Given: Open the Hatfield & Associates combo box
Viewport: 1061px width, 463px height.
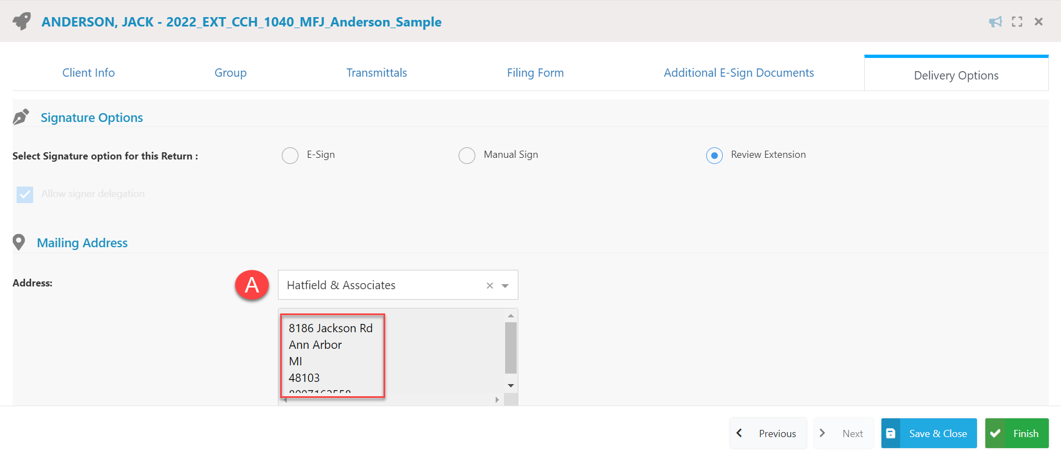Looking at the screenshot, I should (x=398, y=285).
